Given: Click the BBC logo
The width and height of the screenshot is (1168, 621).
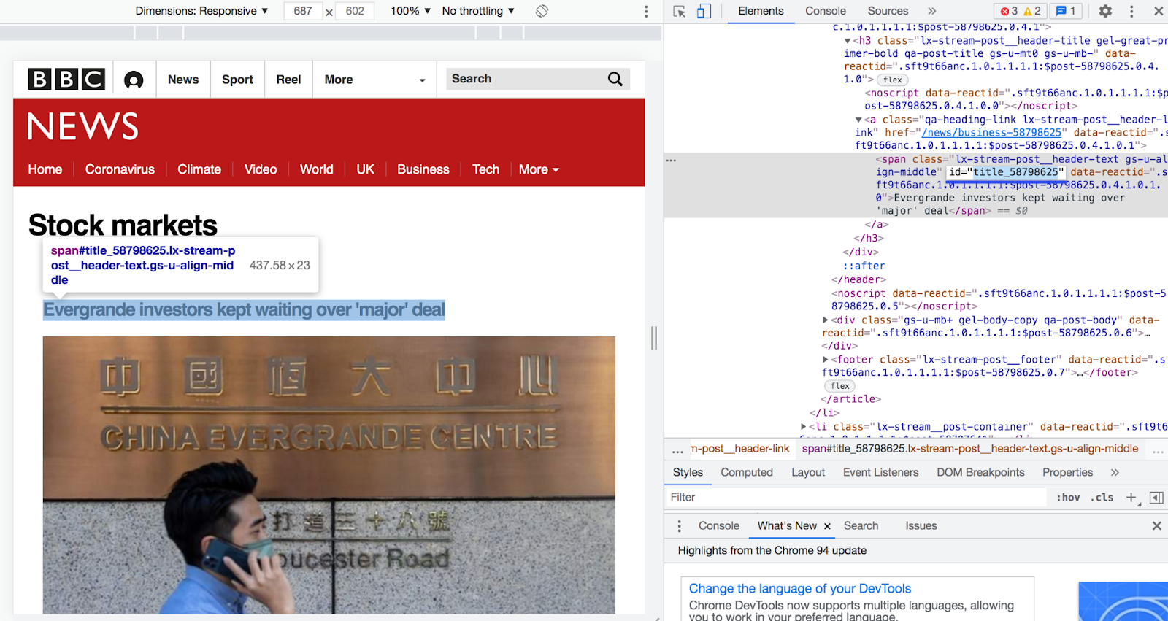Looking at the screenshot, I should [x=66, y=79].
